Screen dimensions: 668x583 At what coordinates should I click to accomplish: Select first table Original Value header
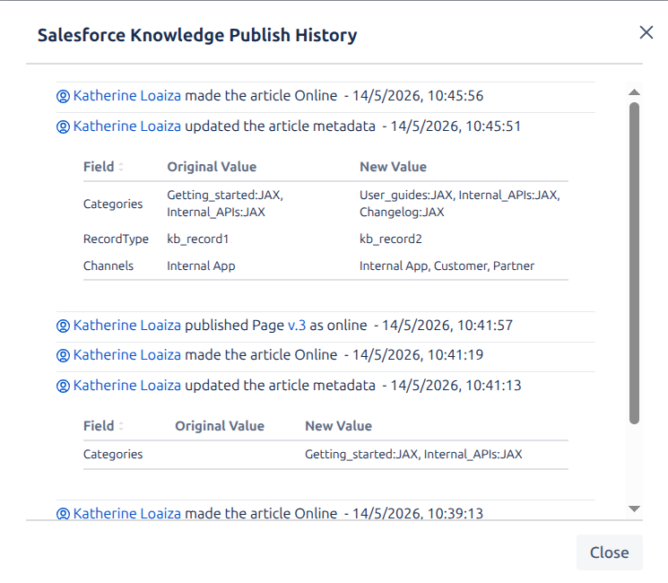click(x=212, y=167)
